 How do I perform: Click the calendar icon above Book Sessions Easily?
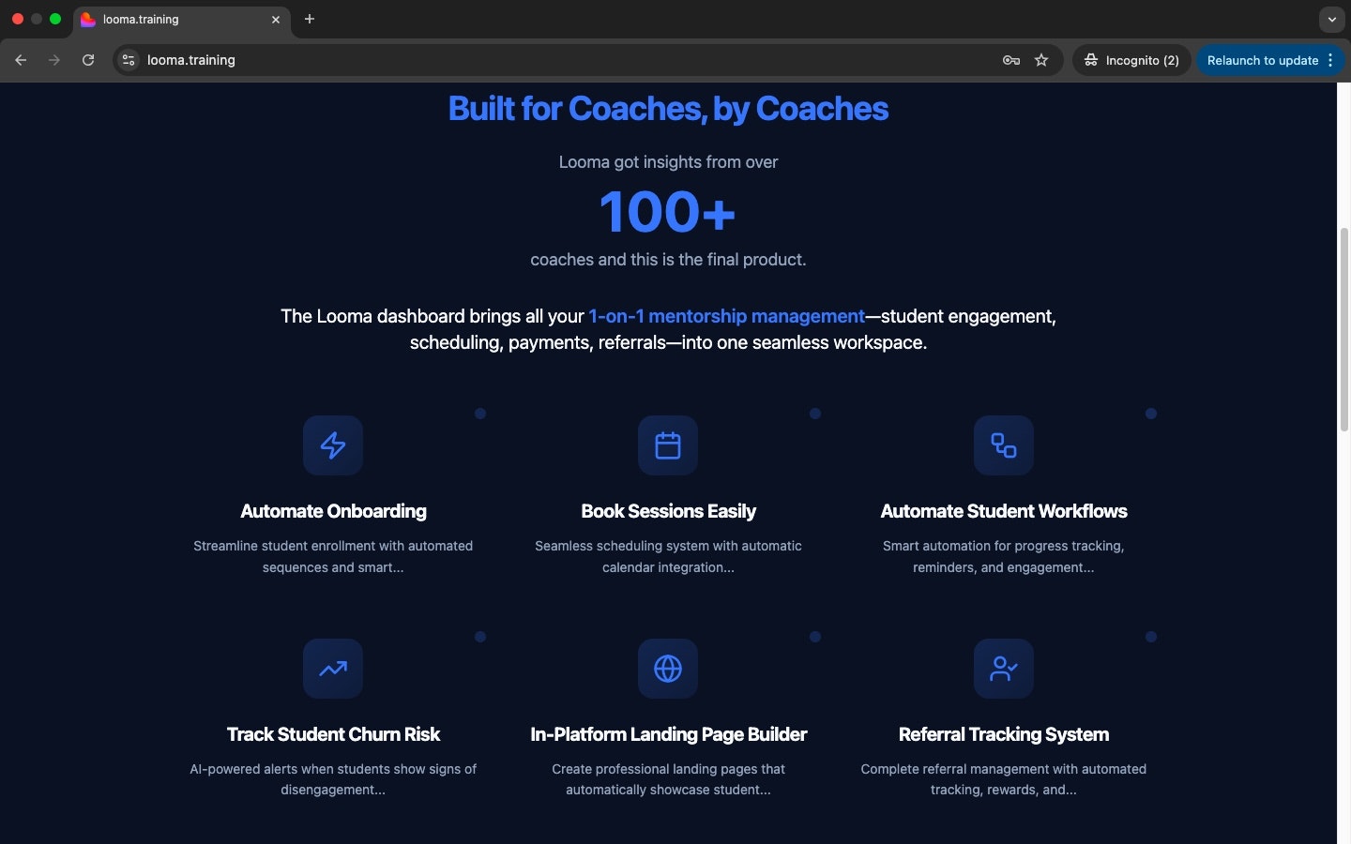668,445
